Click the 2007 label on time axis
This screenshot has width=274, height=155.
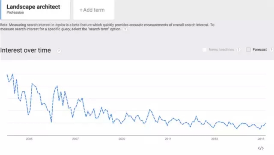(x=75, y=139)
